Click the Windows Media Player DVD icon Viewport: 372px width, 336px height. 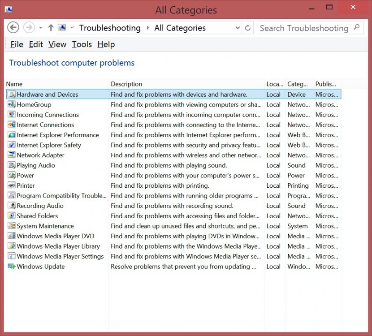(11, 236)
